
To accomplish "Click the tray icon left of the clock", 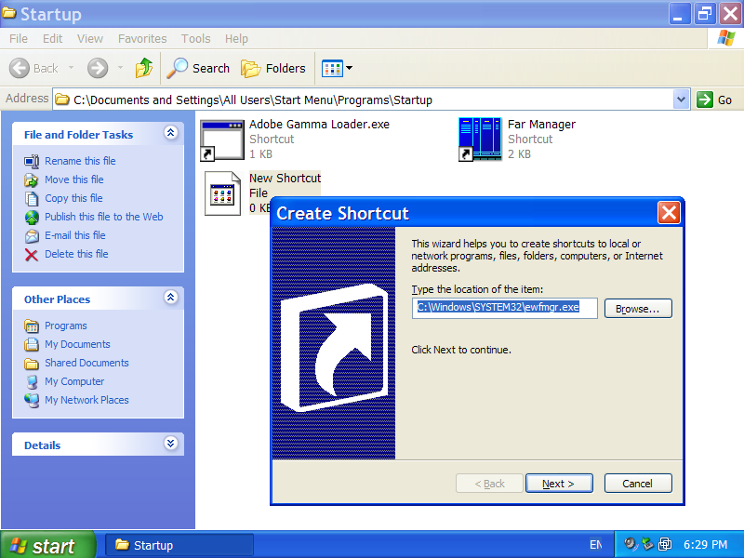I will click(665, 544).
